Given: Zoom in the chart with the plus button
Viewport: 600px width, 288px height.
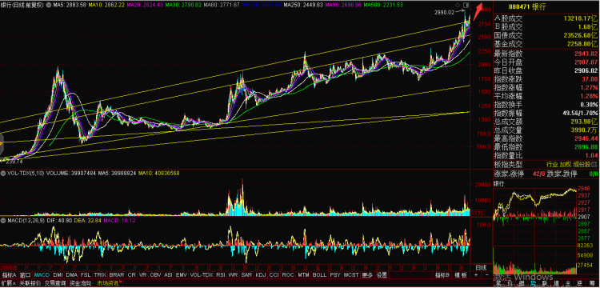Looking at the screenshot, I should pos(476,275).
